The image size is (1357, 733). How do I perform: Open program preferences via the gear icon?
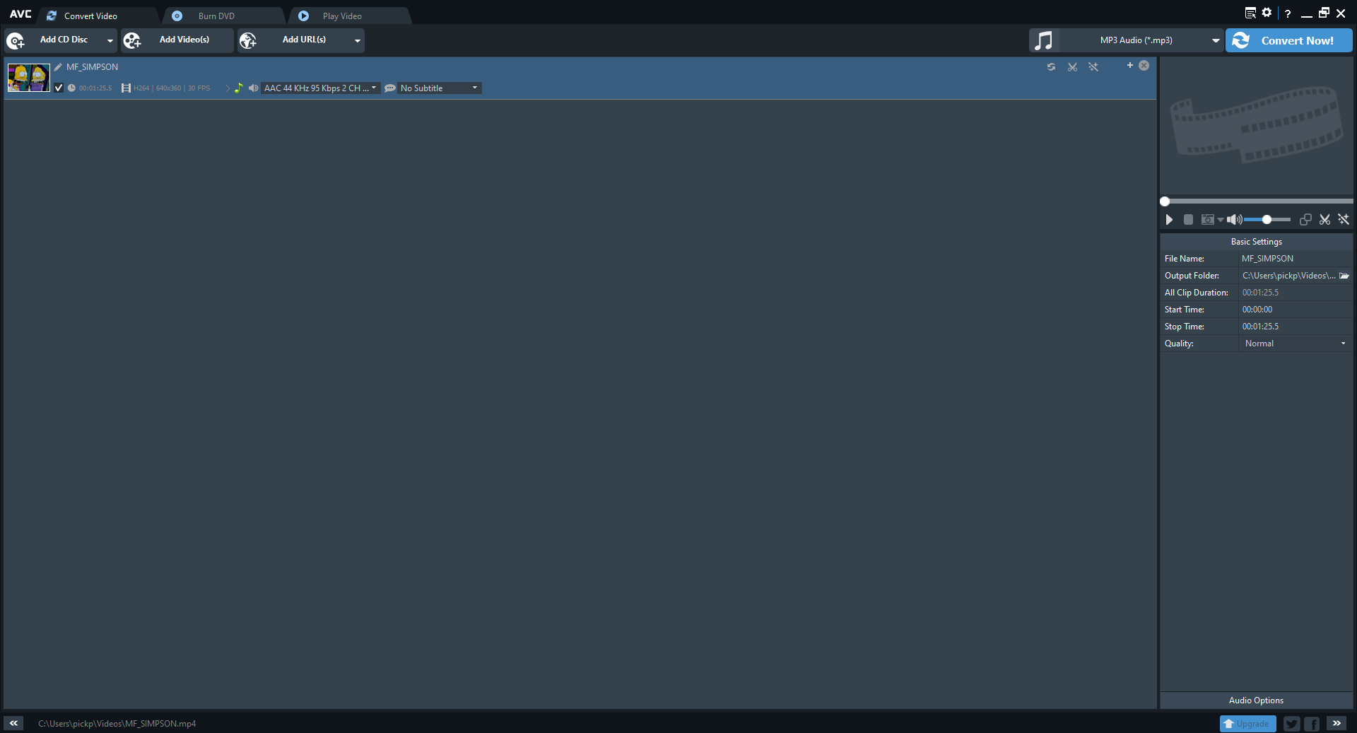[x=1267, y=12]
